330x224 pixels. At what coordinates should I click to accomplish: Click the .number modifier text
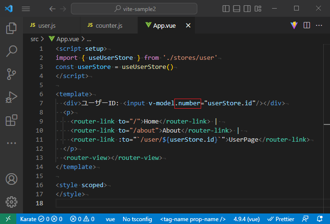(188, 103)
